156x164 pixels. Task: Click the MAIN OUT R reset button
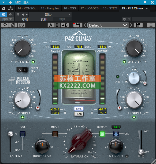tap(127, 156)
